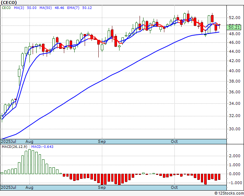The height and width of the screenshot is (196, 244).
Task: Click the 2.000 MACD axis label
Action: click(x=235, y=156)
